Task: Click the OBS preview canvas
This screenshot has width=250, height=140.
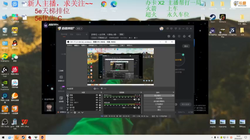Action: point(121,67)
